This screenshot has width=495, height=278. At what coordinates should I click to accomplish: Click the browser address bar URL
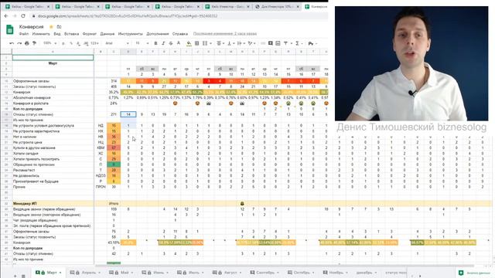(128, 15)
